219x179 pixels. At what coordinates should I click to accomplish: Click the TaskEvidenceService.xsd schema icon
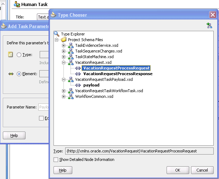[x=71, y=45]
